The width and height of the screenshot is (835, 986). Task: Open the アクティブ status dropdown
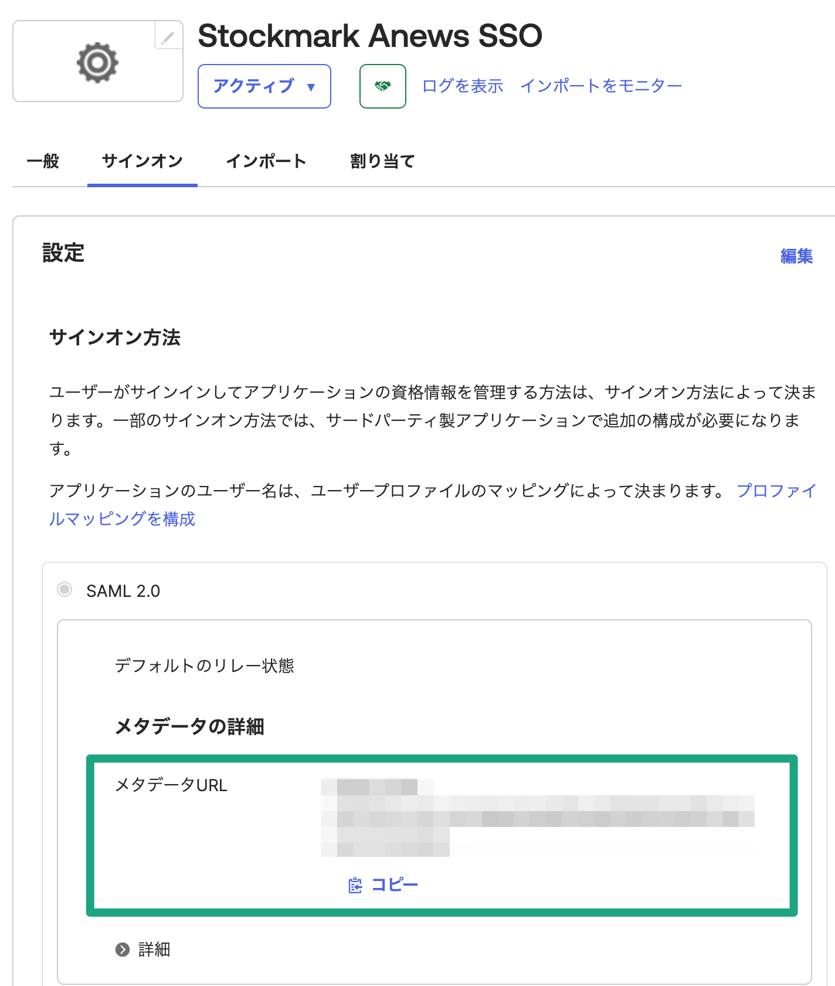(x=264, y=86)
